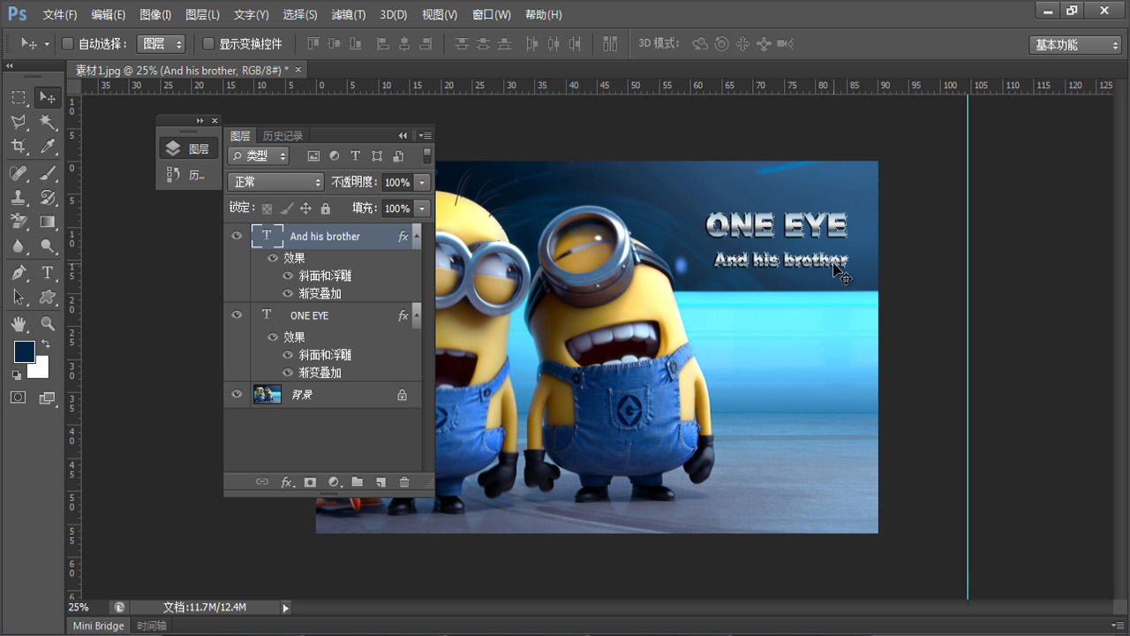1130x636 pixels.
Task: Select the Magic Wand tool
Action: pos(48,122)
